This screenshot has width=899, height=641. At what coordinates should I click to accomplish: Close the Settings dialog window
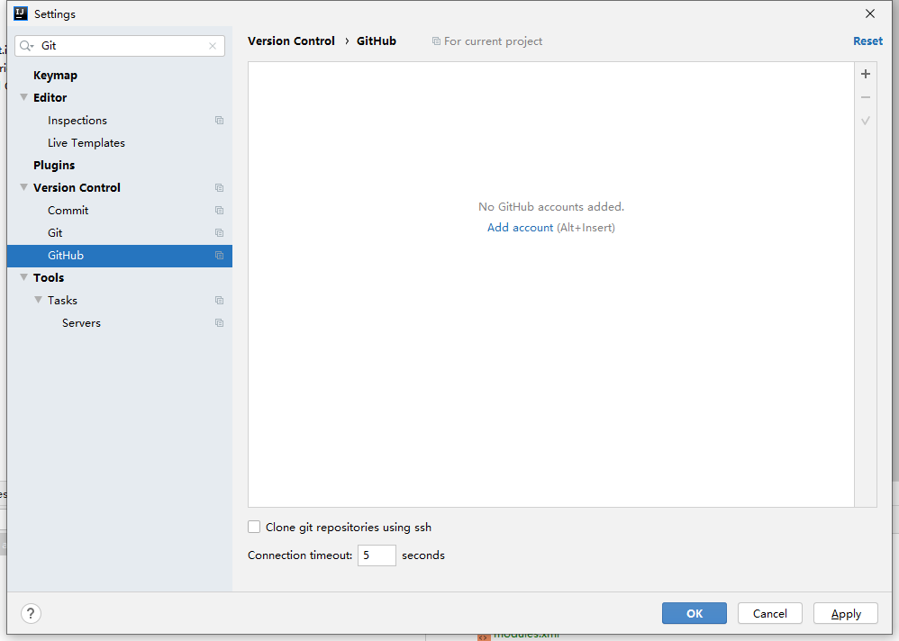point(870,14)
